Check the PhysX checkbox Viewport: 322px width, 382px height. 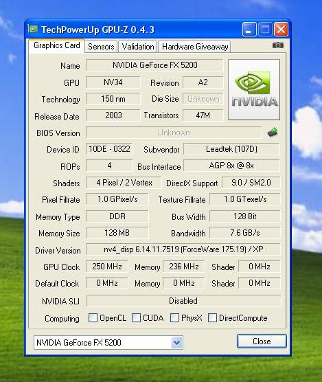(x=174, y=317)
